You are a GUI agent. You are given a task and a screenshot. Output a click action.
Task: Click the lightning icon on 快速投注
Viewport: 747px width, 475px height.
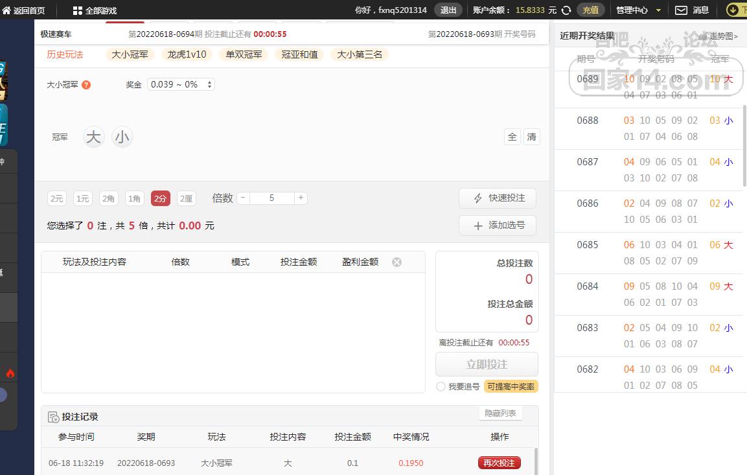[478, 198]
